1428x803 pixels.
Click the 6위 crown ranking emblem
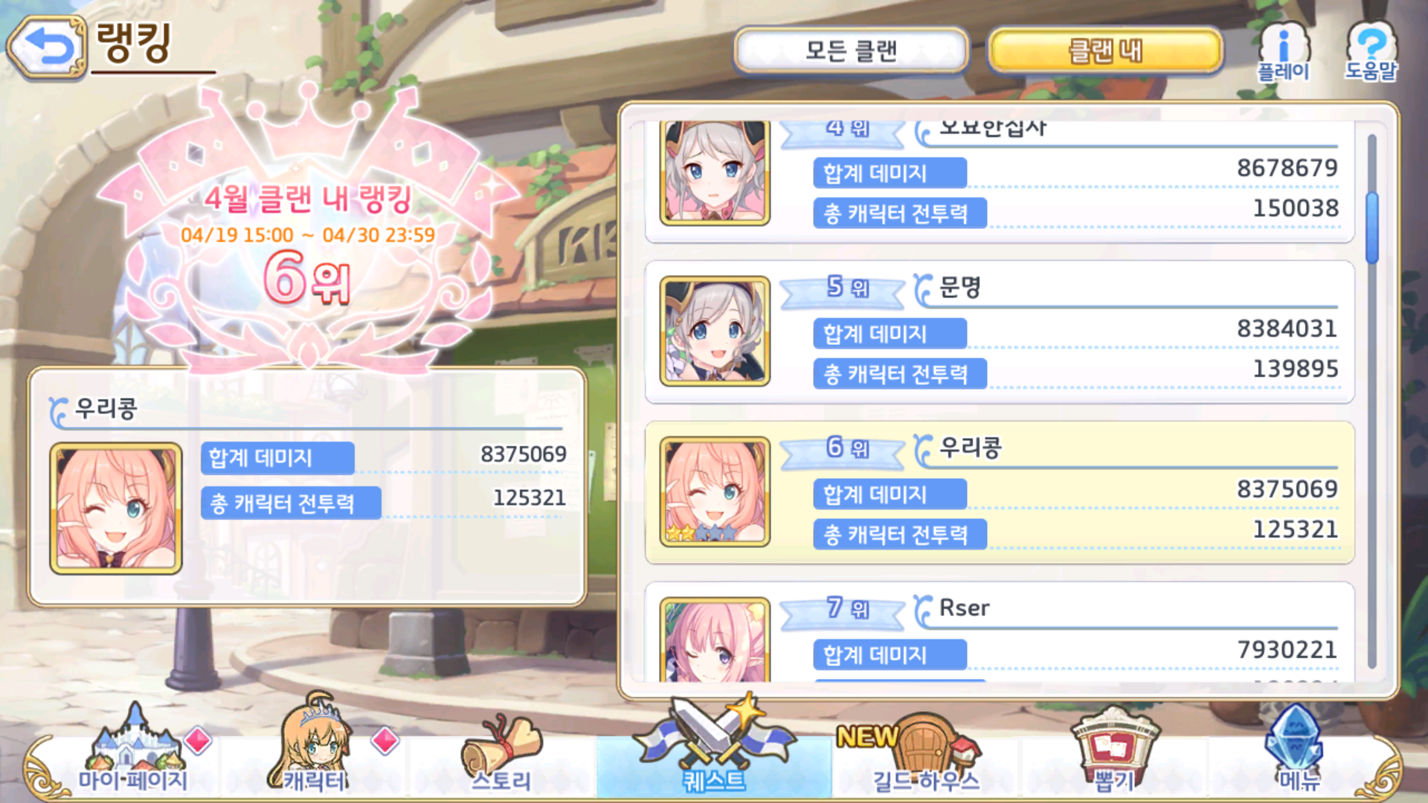coord(306,230)
